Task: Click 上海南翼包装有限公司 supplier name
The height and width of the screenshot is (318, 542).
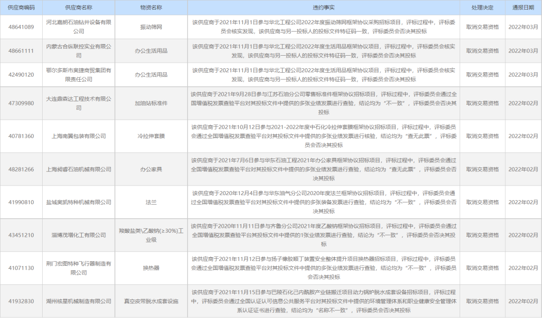Action: pos(78,135)
